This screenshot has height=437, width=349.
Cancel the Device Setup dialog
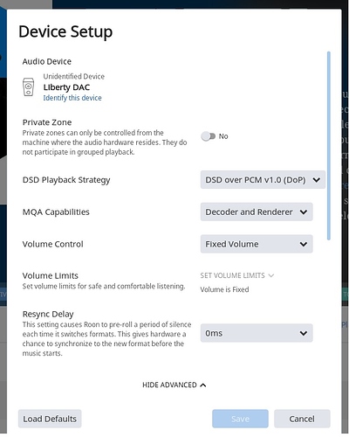[x=302, y=419]
